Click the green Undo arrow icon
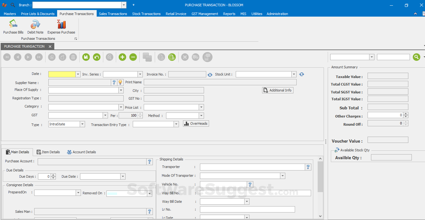Viewport: 425px width, 220px height. [x=97, y=57]
